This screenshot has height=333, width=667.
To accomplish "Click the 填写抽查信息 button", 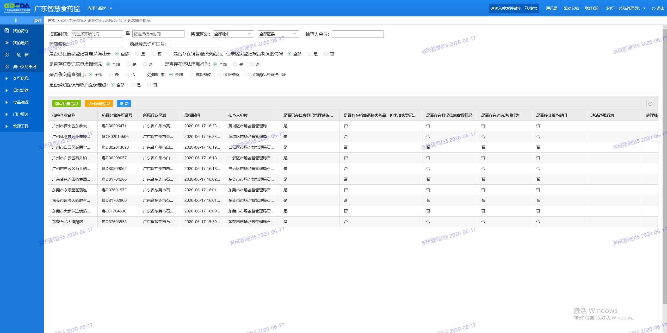I will click(x=66, y=104).
